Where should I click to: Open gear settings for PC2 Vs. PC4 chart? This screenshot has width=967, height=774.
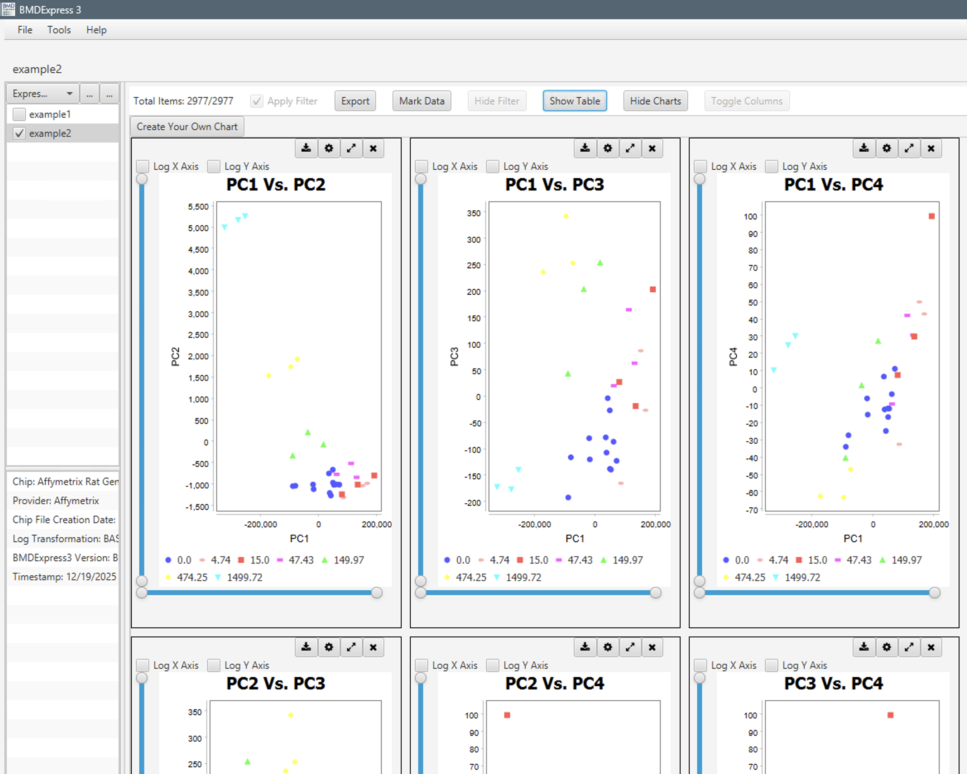pos(608,647)
